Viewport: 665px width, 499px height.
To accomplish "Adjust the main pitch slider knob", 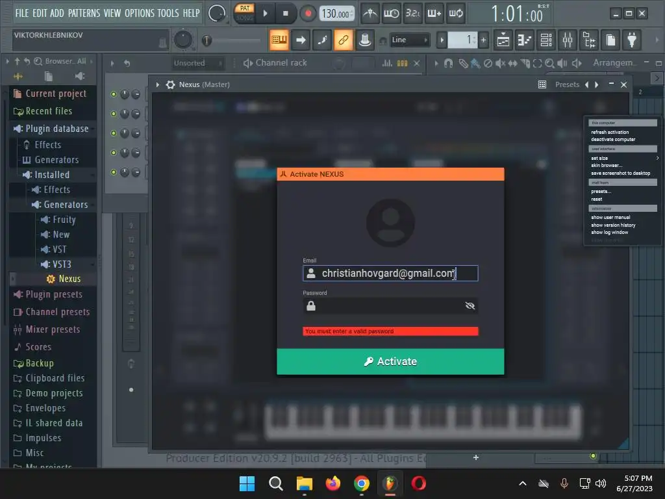I will click(207, 40).
